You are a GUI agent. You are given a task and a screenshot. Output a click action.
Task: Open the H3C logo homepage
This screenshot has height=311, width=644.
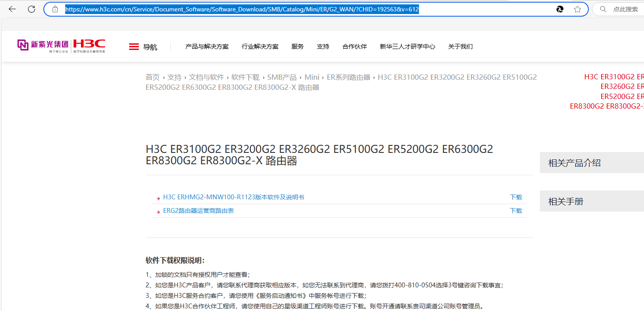[89, 46]
